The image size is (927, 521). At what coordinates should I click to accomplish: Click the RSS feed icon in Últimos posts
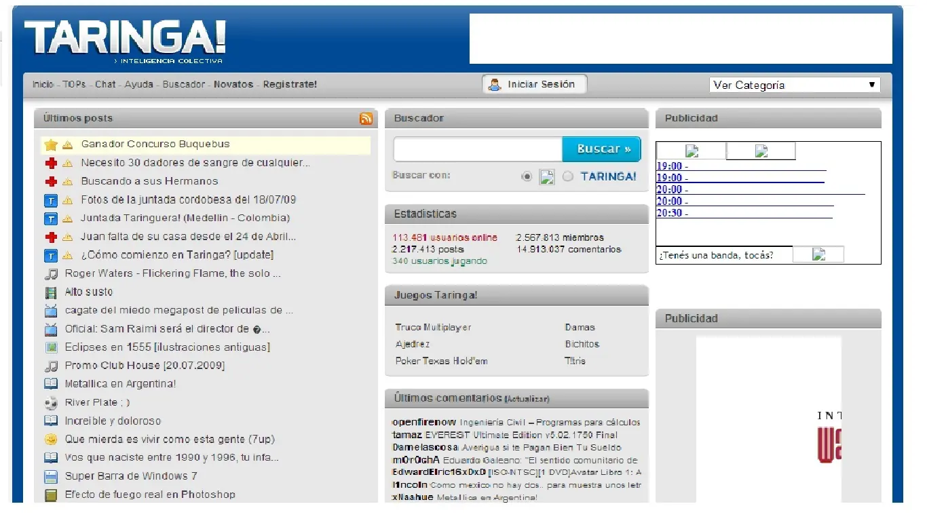click(366, 119)
